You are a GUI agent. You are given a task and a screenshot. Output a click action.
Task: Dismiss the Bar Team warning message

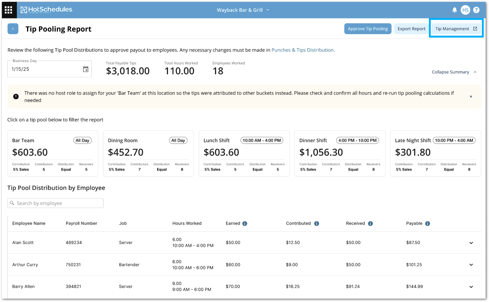[x=471, y=96]
